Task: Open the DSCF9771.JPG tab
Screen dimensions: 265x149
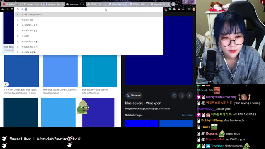Action: tap(96, 4)
